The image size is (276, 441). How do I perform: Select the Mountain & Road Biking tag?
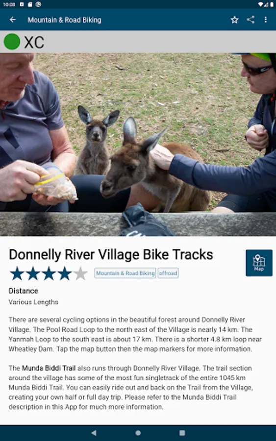125,273
